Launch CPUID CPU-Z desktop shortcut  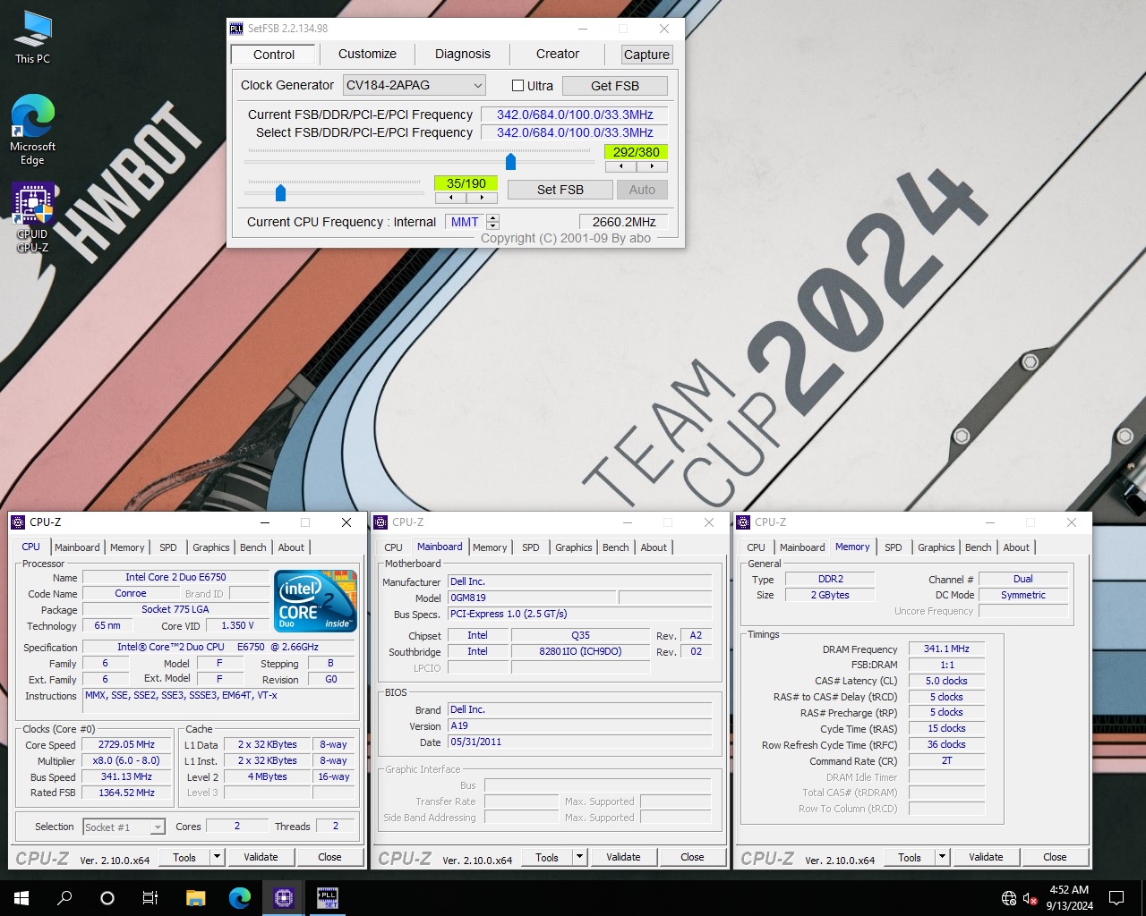pos(32,218)
